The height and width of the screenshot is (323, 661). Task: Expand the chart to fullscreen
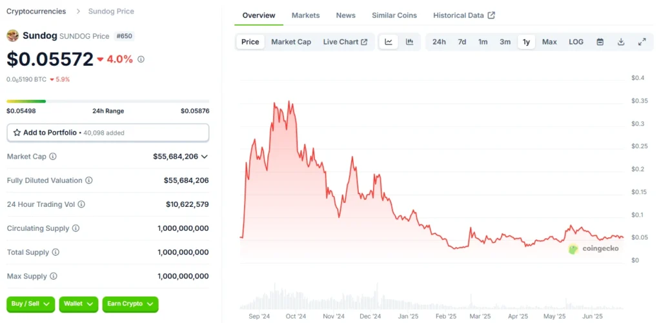tap(642, 42)
